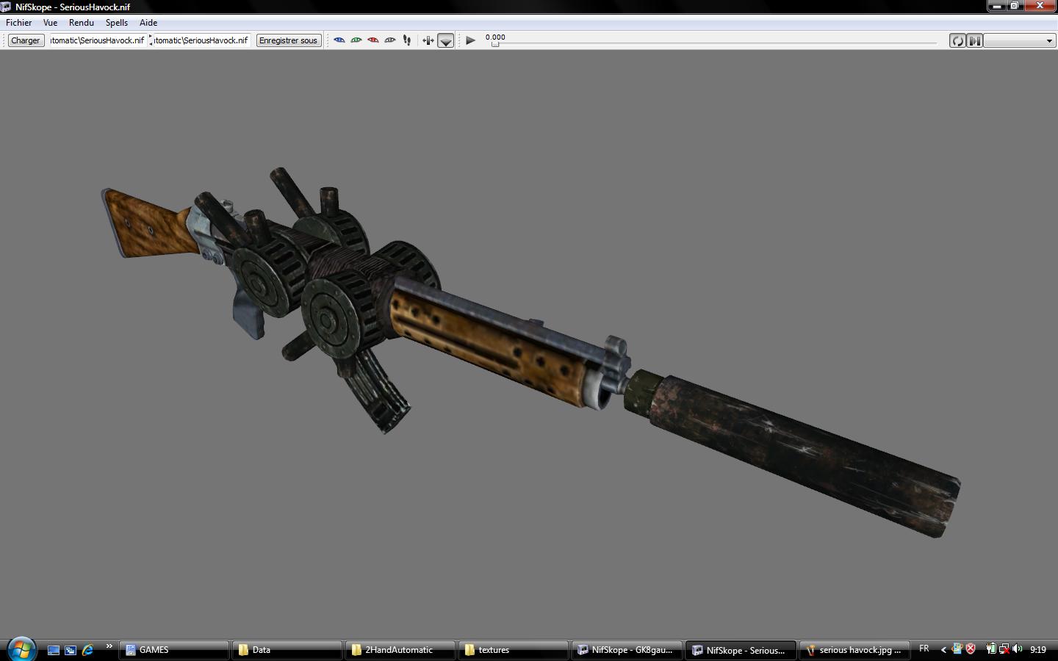1058x661 pixels.
Task: Click the red eye side view icon
Action: coord(373,40)
